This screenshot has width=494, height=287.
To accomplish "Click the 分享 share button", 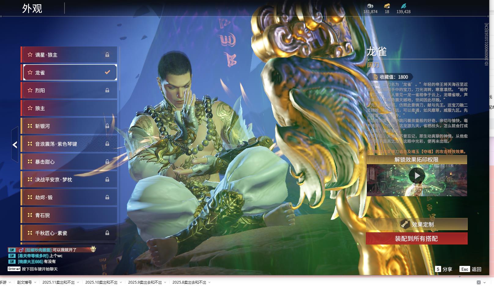I will 444,269.
